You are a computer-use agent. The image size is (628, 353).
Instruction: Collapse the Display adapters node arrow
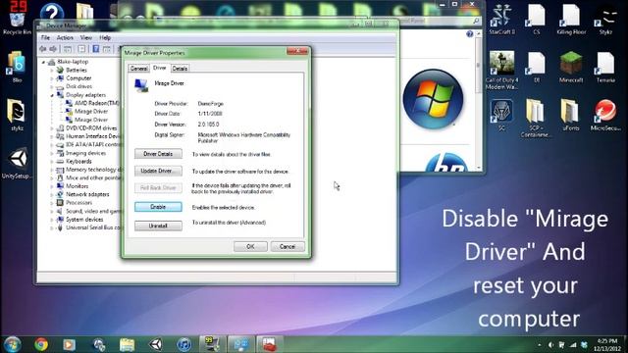pos(52,95)
